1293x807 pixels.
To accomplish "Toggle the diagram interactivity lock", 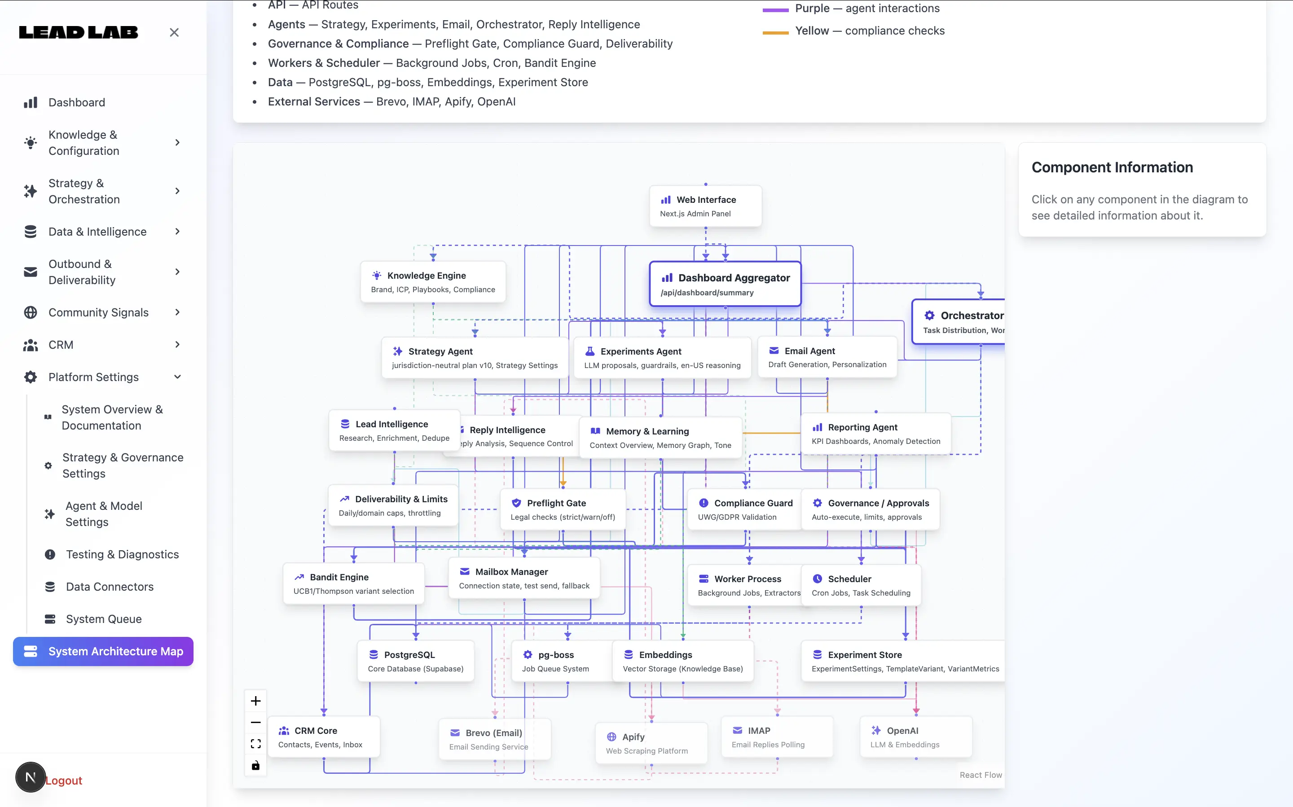I will [x=256, y=765].
